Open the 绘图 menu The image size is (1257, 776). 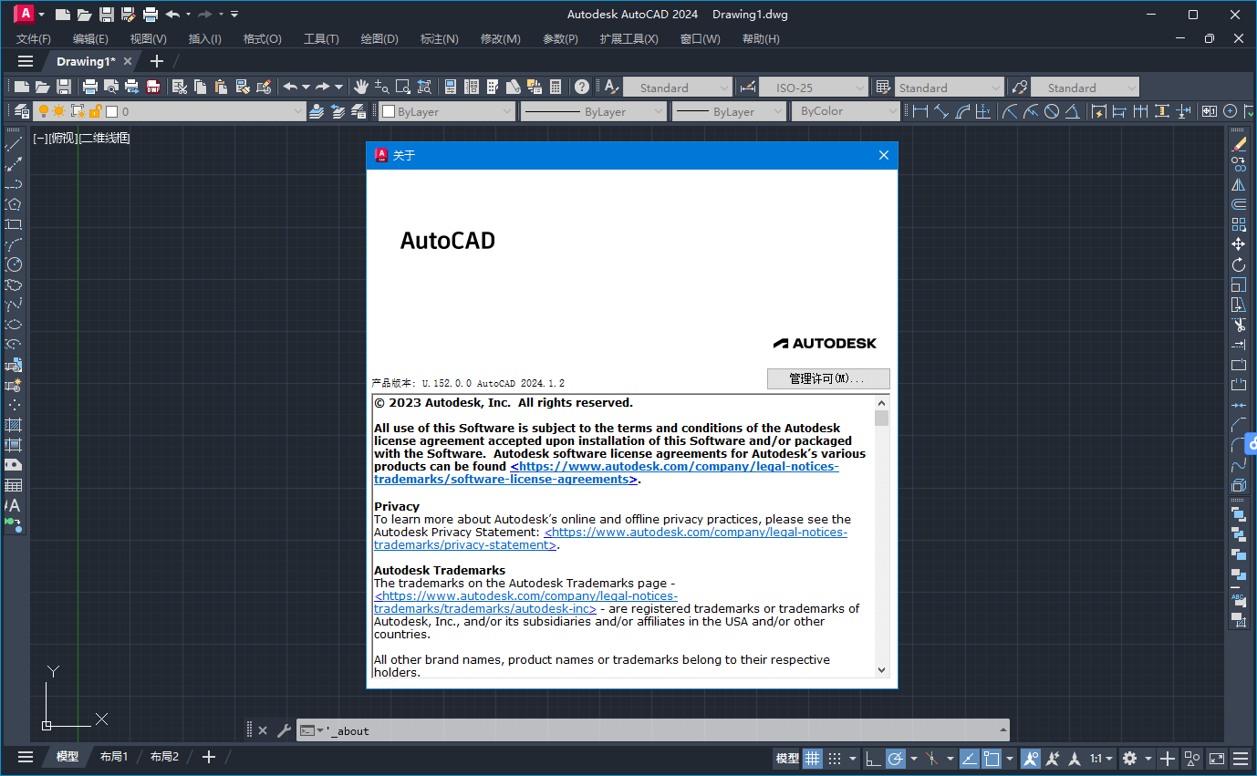(x=379, y=38)
